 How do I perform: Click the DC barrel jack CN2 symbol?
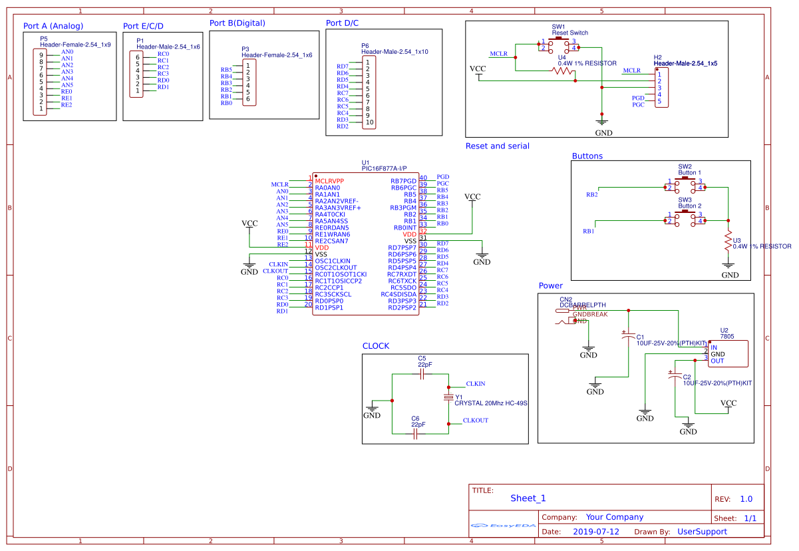(565, 317)
